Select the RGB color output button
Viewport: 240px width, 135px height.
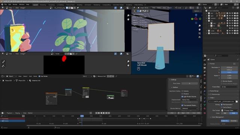tap(234, 113)
